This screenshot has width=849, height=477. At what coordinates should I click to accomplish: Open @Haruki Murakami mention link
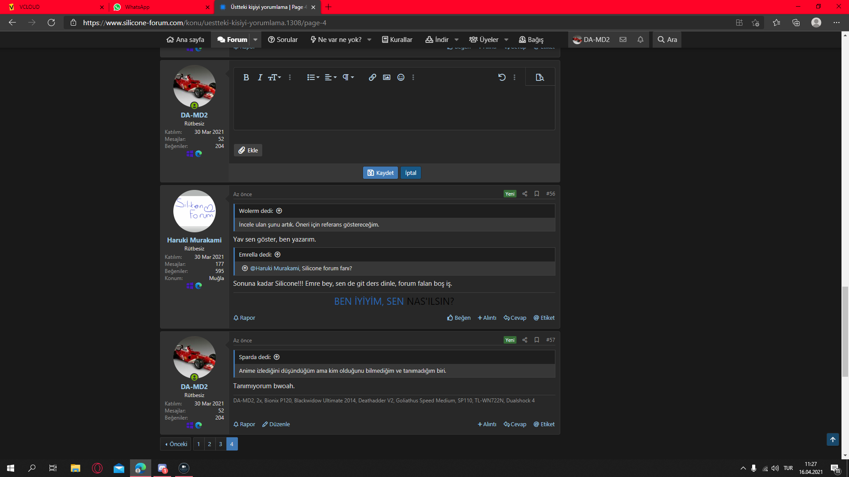tap(275, 268)
